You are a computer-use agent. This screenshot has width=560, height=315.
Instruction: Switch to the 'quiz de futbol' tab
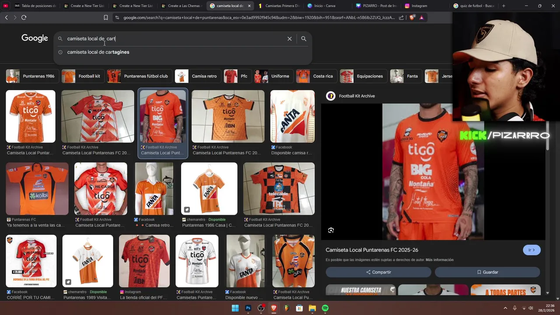click(x=474, y=6)
